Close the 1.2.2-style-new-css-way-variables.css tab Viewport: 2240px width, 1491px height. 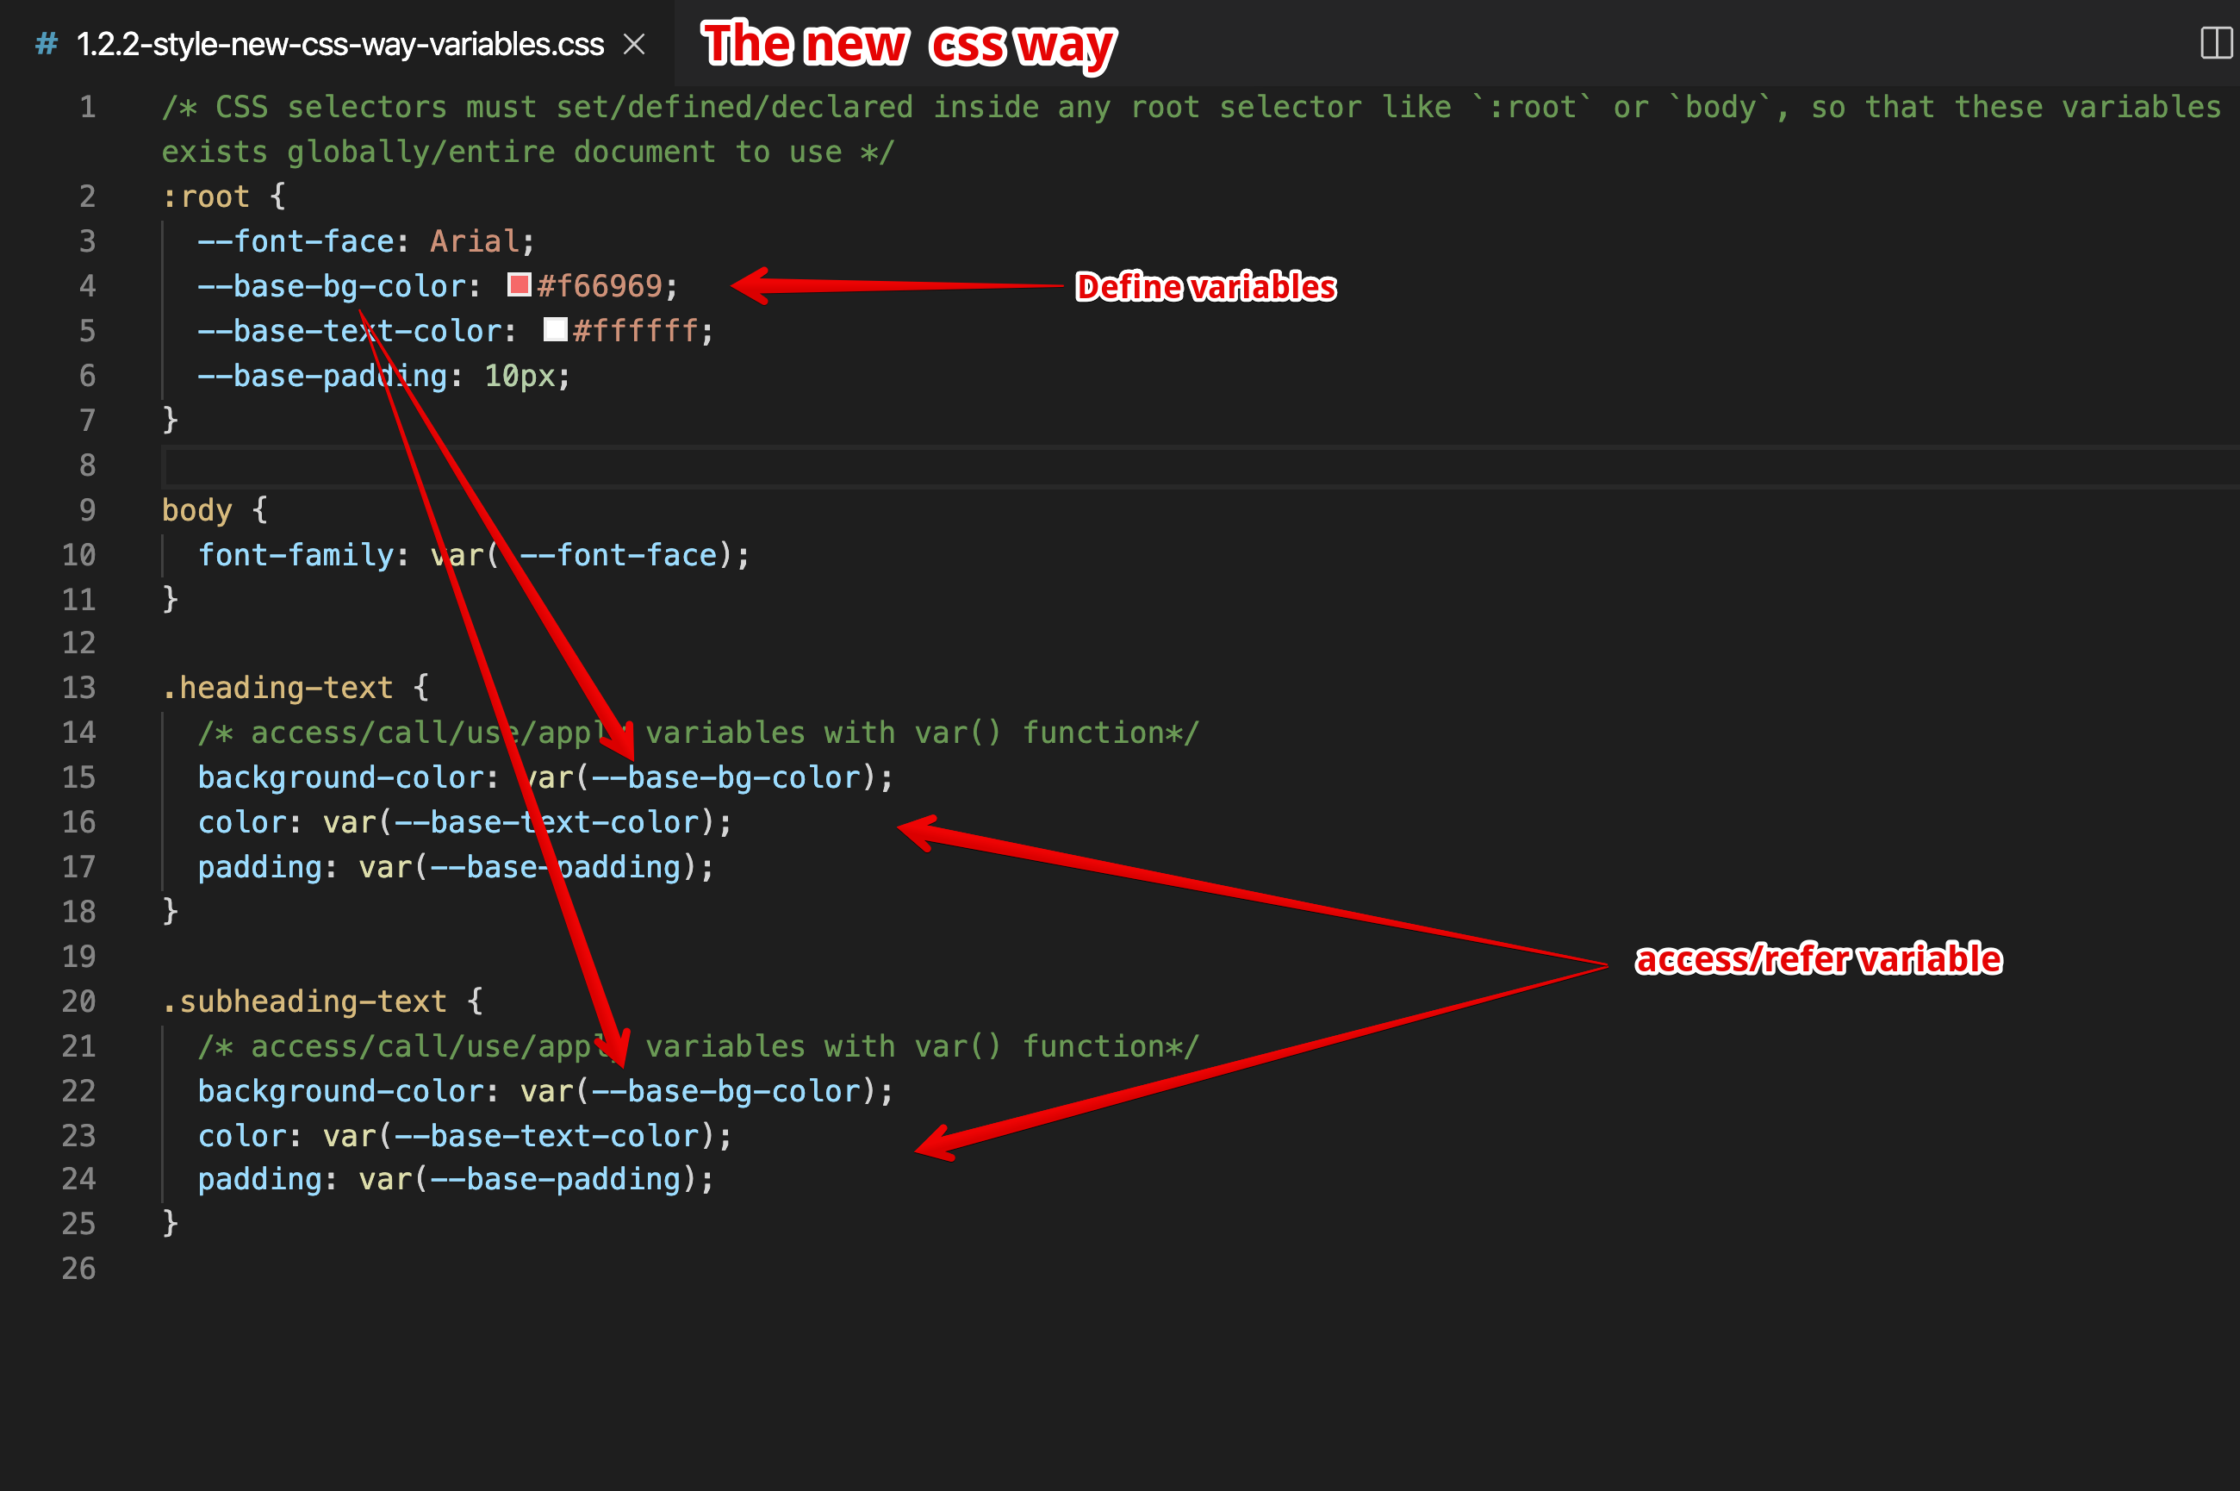click(635, 44)
